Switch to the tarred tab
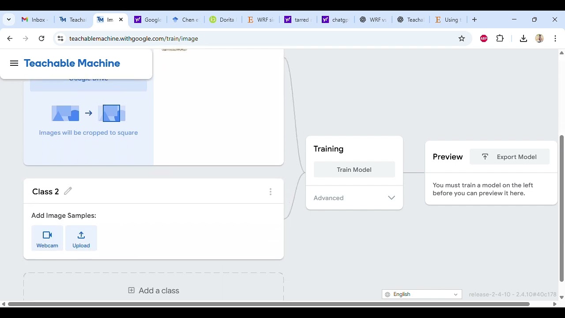The height and width of the screenshot is (318, 565). click(x=298, y=19)
